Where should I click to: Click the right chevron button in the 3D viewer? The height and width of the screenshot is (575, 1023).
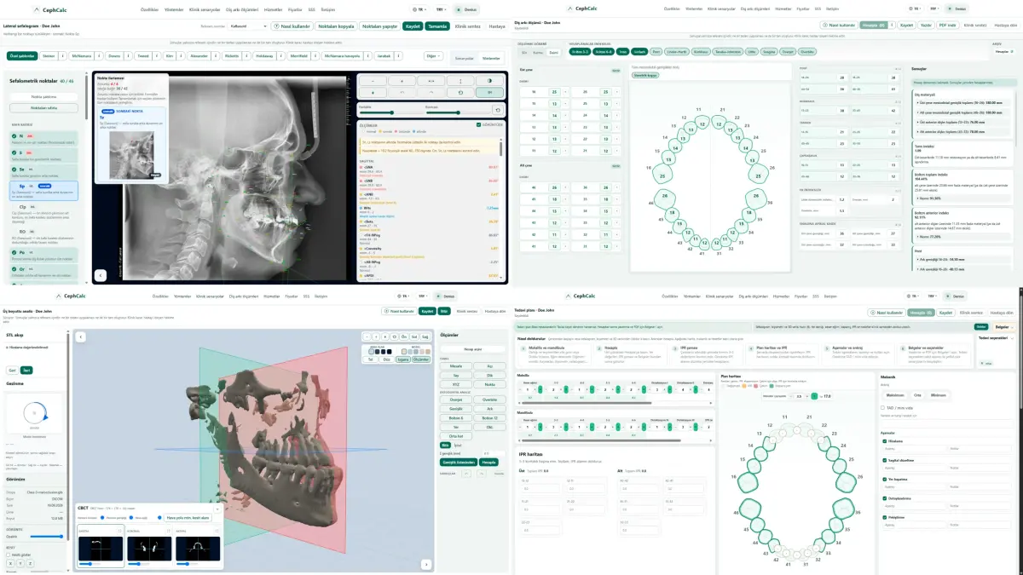pos(425,563)
